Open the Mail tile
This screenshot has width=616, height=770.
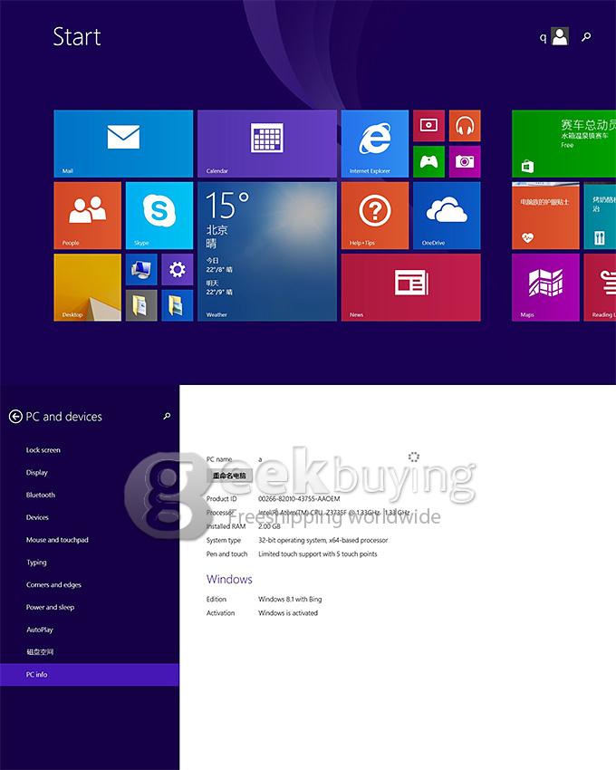[x=123, y=143]
